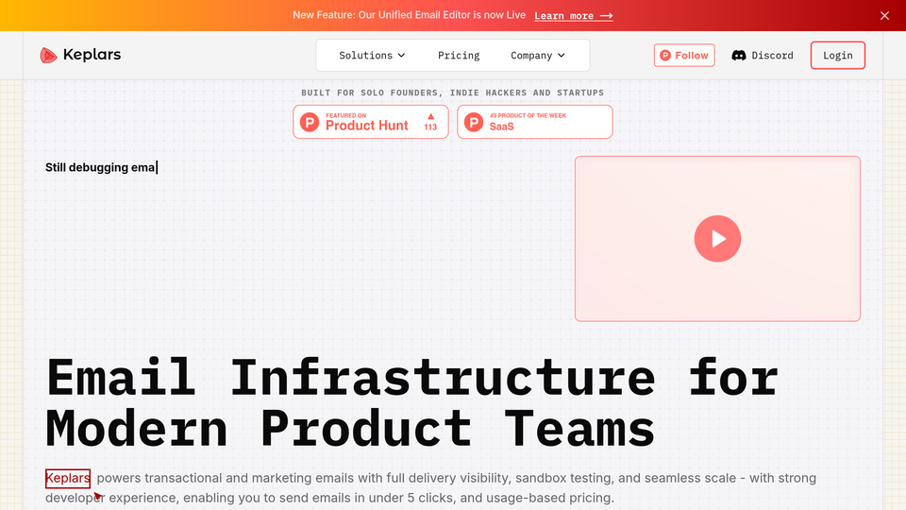Click the Discord logo icon
The image size is (906, 510).
click(738, 56)
